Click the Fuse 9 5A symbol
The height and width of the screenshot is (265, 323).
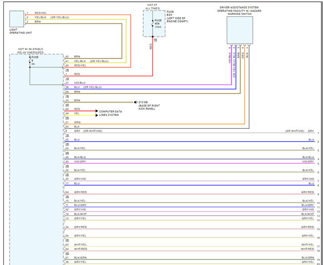pyautogui.click(x=30, y=61)
